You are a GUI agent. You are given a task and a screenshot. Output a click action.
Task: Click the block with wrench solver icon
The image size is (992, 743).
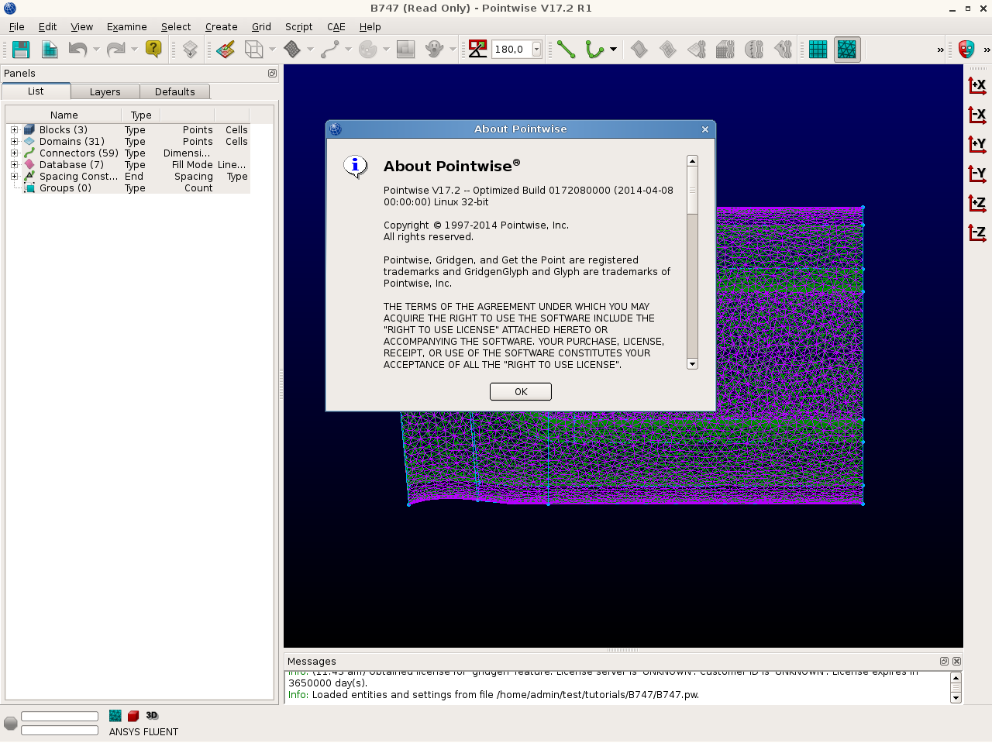click(x=725, y=50)
